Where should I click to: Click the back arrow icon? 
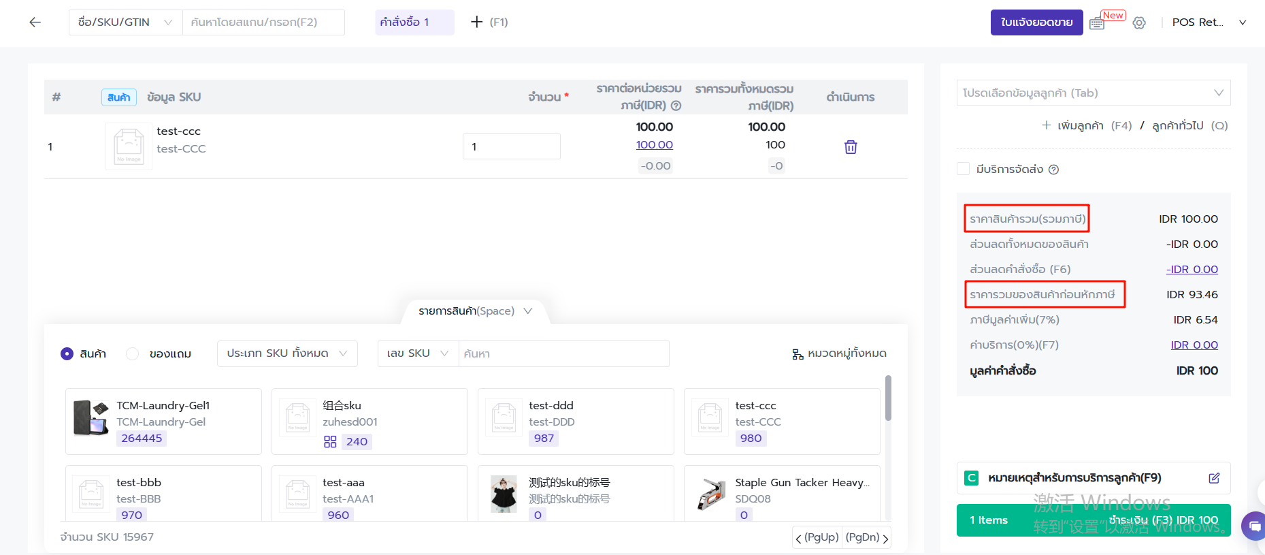pos(35,22)
